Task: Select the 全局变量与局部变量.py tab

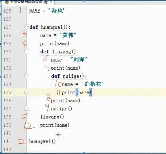Action: (x=28, y=2)
